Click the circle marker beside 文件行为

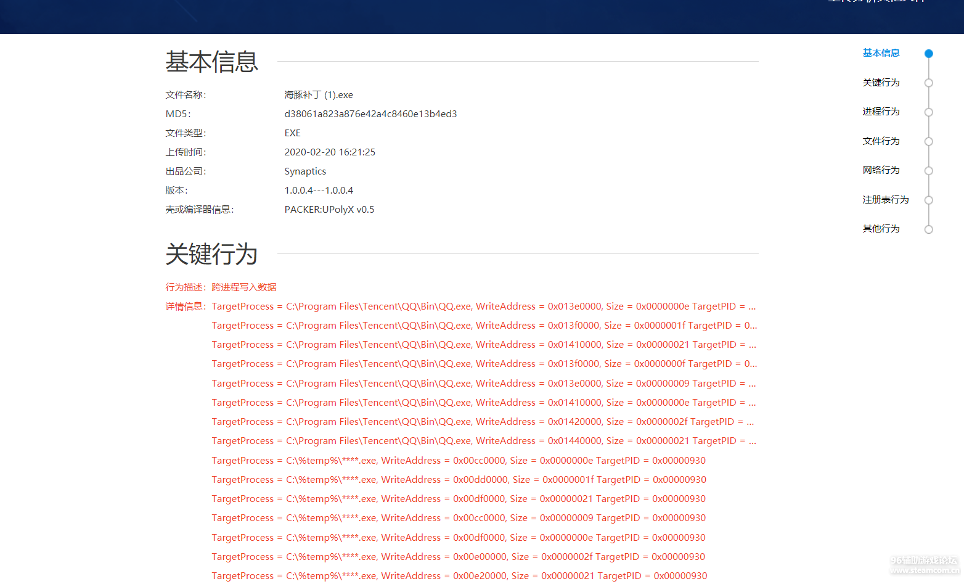pyautogui.click(x=928, y=142)
